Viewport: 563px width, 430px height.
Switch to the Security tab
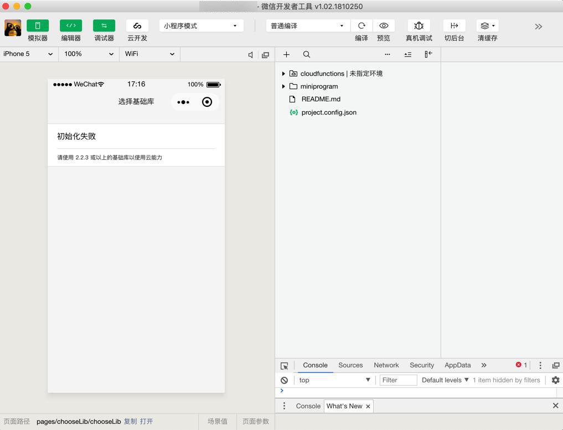click(x=421, y=365)
